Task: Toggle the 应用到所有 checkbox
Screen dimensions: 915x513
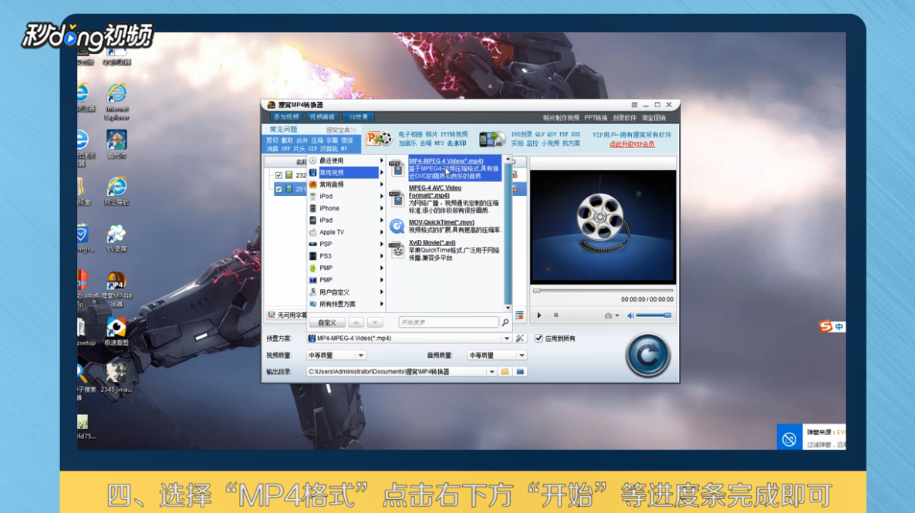Action: [x=539, y=339]
